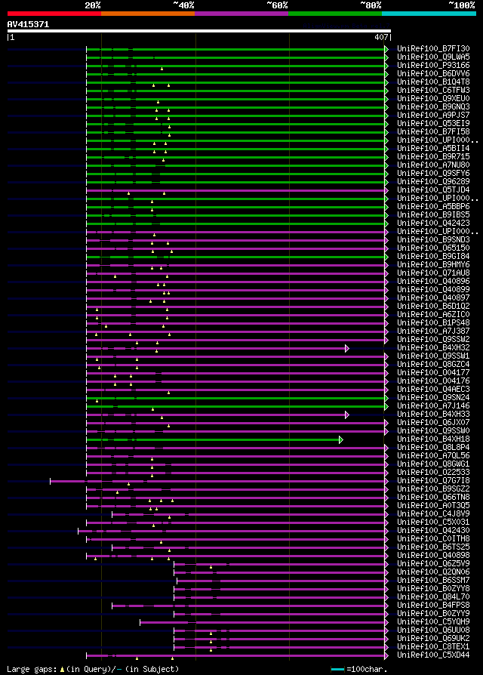483x675 pixels.
Task: Open subject UniRef100_Q40899
Action: [x=433, y=290]
